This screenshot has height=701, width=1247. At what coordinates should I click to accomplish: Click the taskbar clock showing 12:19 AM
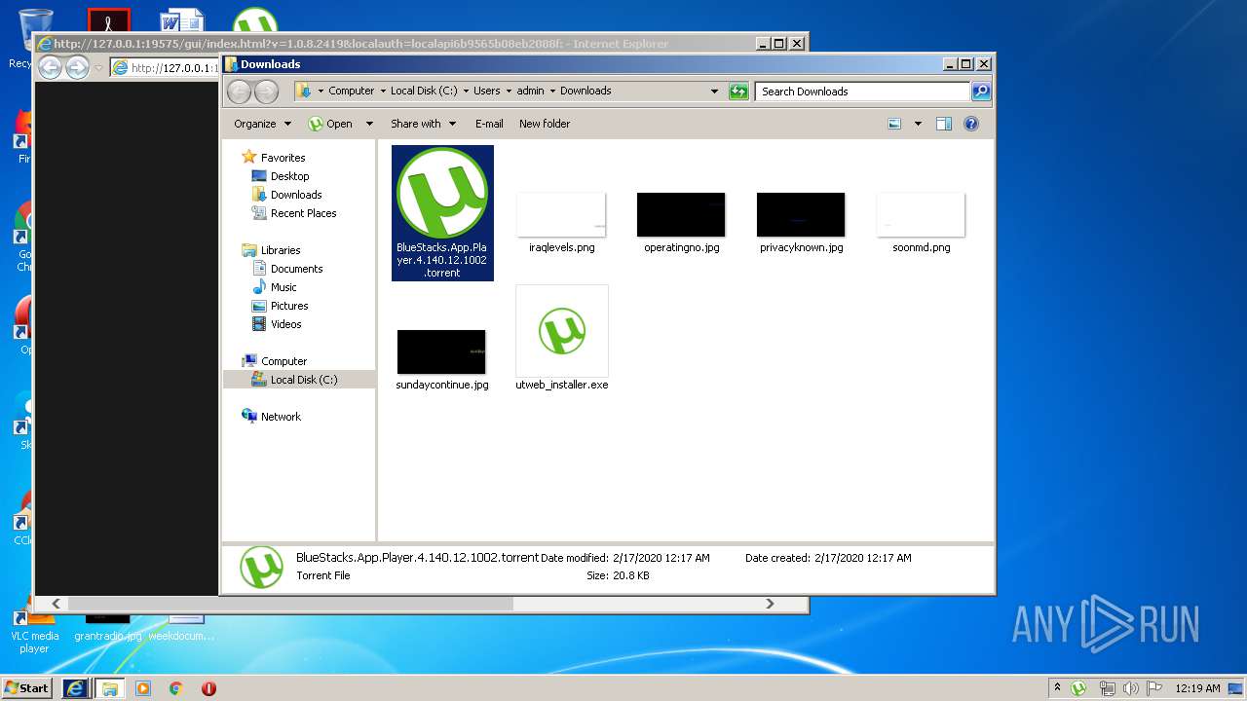1196,688
